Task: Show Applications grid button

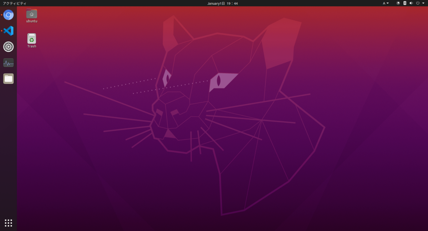Action: (9, 223)
